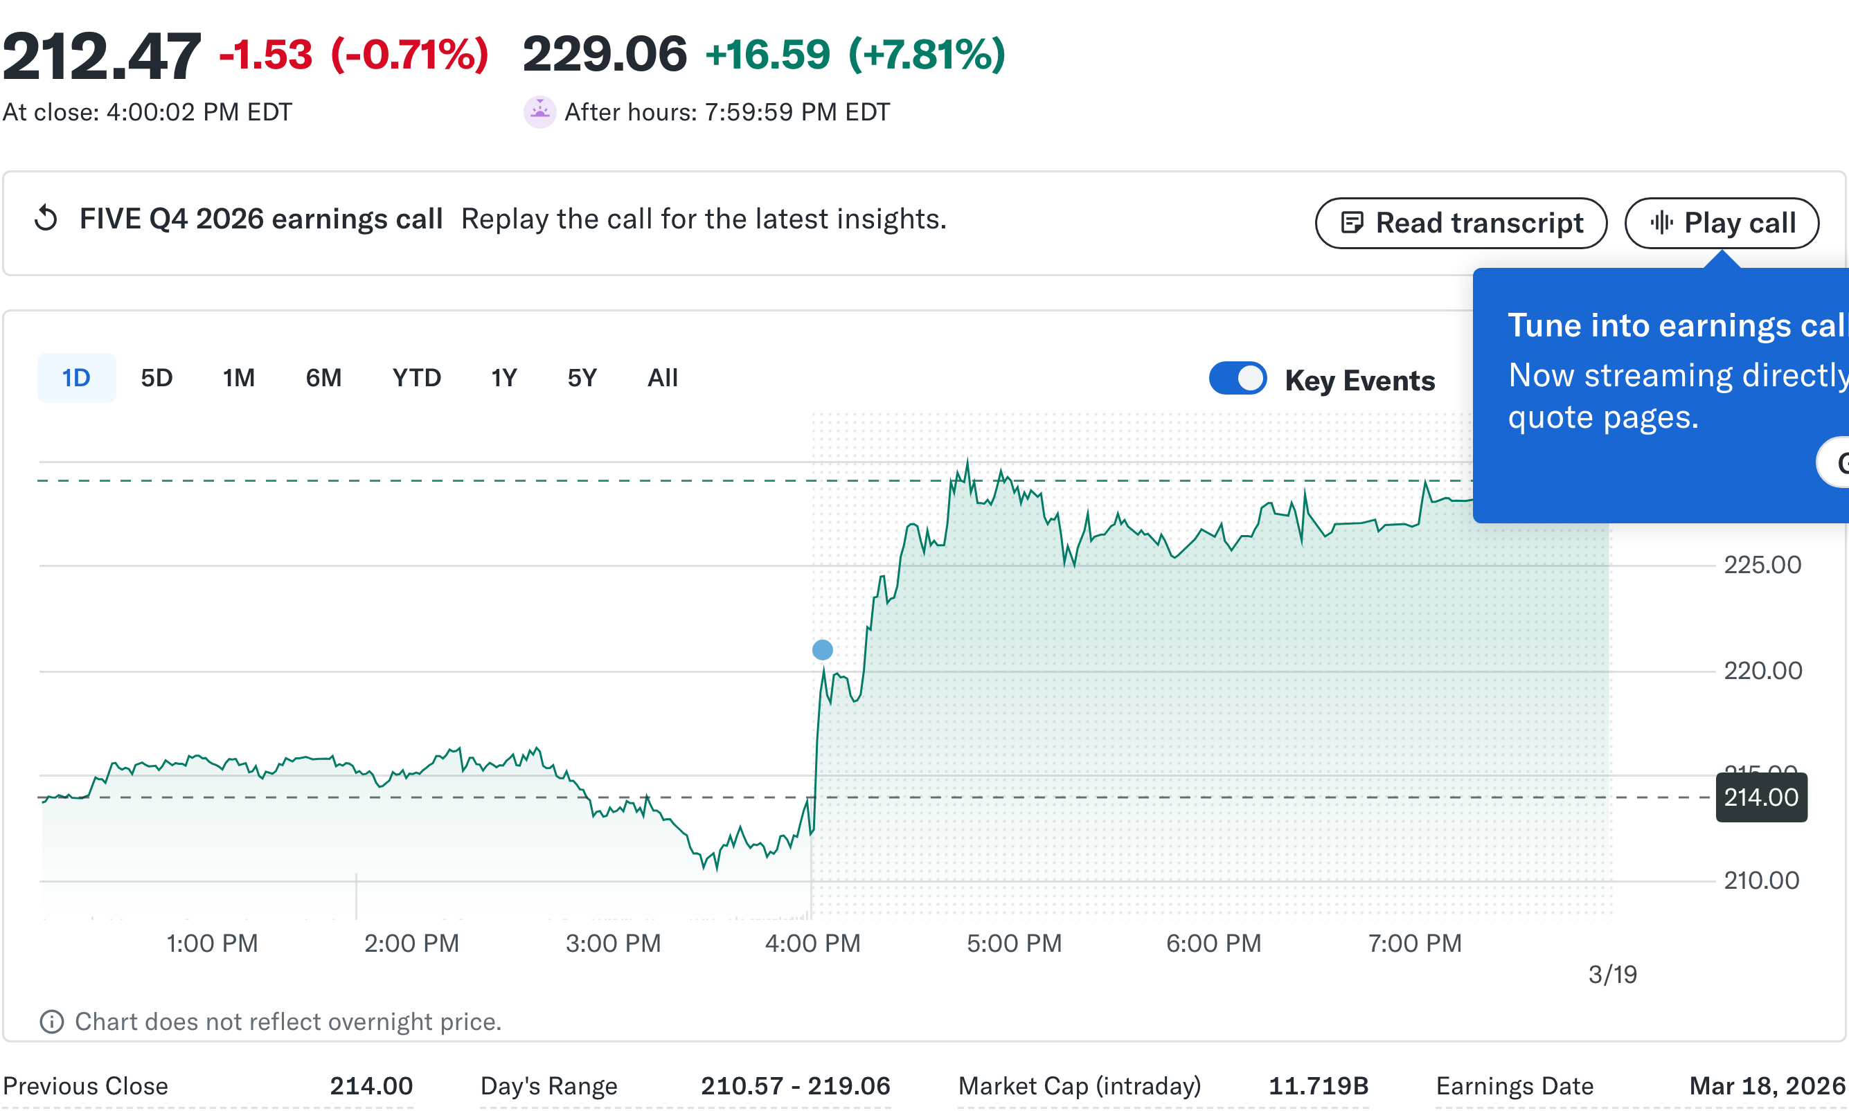1849x1111 pixels.
Task: Select the 6M time range
Action: [x=323, y=379]
